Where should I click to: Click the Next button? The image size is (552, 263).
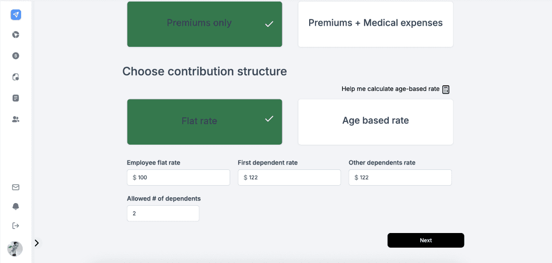426,240
